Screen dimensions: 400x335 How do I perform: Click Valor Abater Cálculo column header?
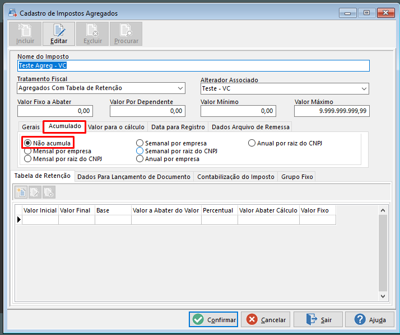point(268,210)
